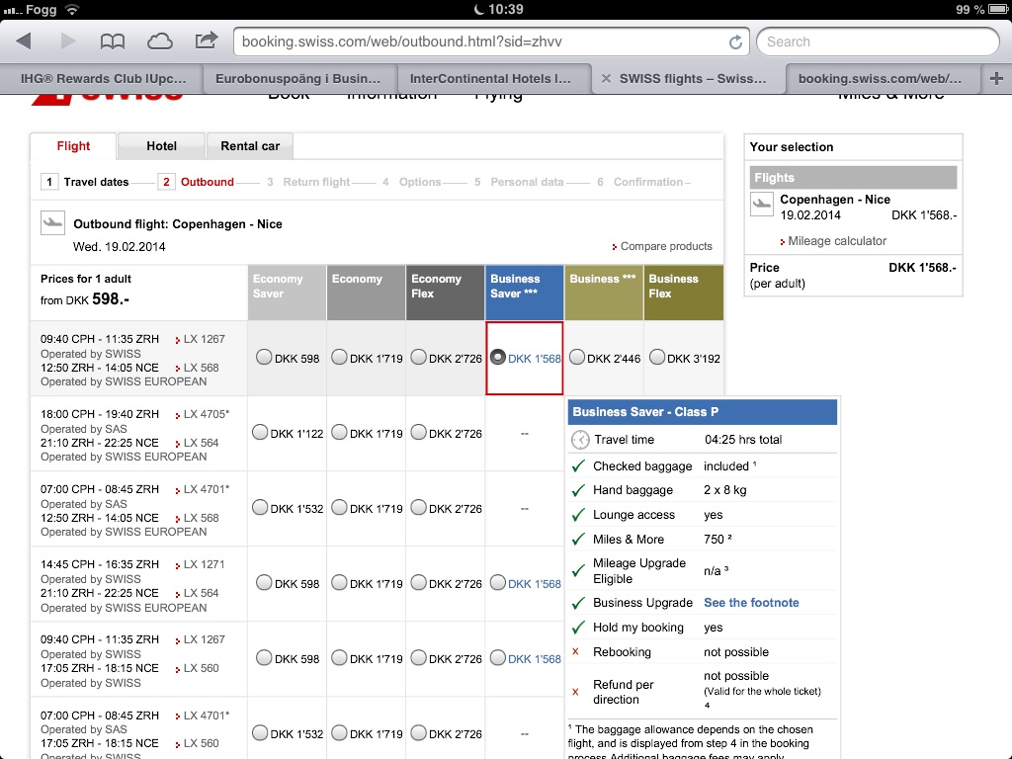Close the SWISS flights tab
This screenshot has width=1012, height=759.
(606, 79)
